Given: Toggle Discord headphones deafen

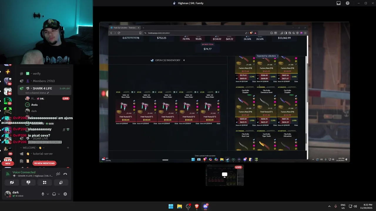Looking at the screenshot, I should click(x=54, y=194).
